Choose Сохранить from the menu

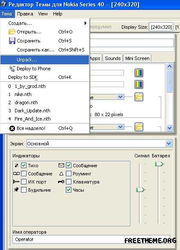pyautogui.click(x=45, y=41)
